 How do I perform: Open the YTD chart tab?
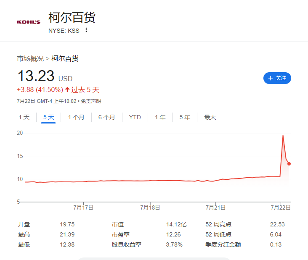[135, 117]
